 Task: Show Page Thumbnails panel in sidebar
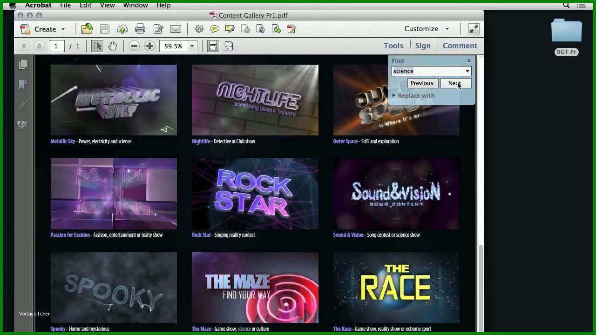tap(23, 64)
